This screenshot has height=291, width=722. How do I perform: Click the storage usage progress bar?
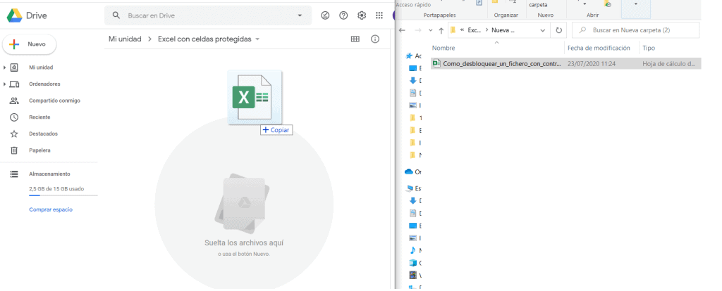click(63, 195)
